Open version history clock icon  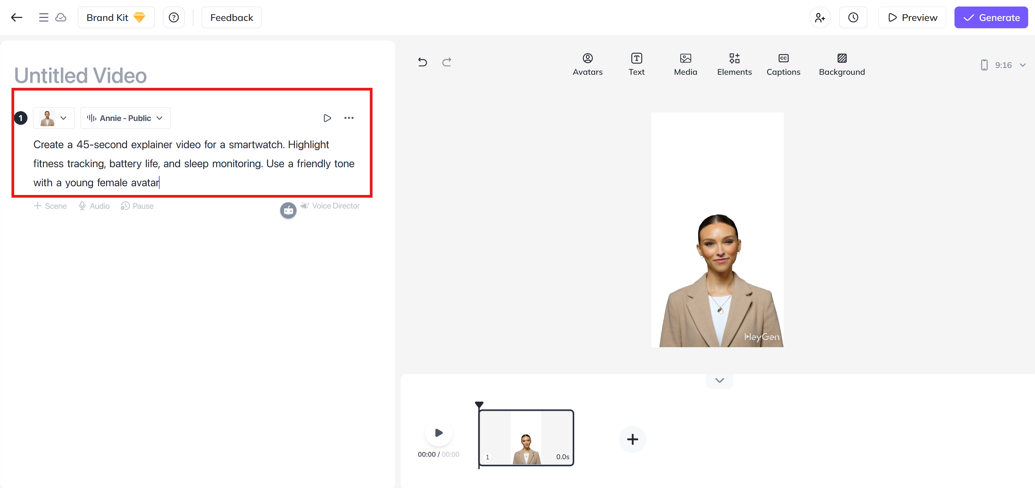pos(853,17)
